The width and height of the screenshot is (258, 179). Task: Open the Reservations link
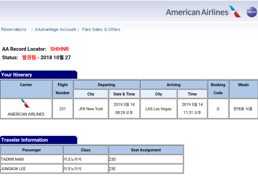[x=14, y=29]
